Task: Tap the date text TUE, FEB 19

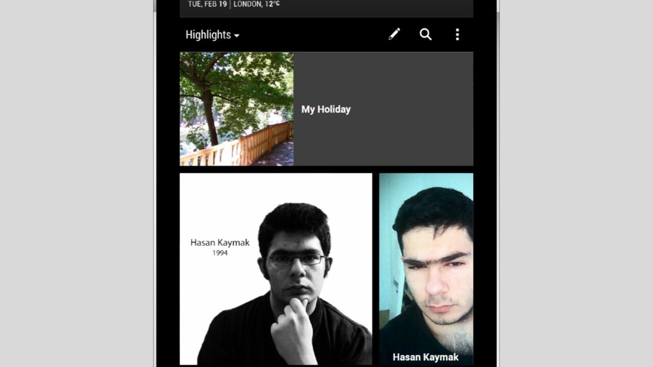Action: pyautogui.click(x=207, y=4)
